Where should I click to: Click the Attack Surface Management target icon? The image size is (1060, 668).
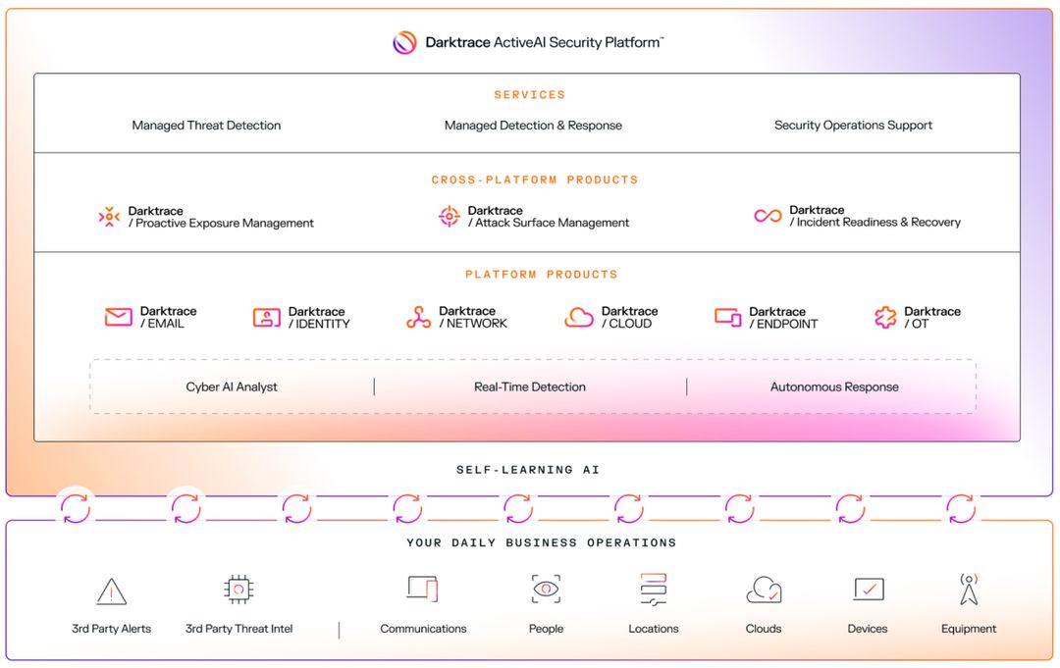point(449,216)
